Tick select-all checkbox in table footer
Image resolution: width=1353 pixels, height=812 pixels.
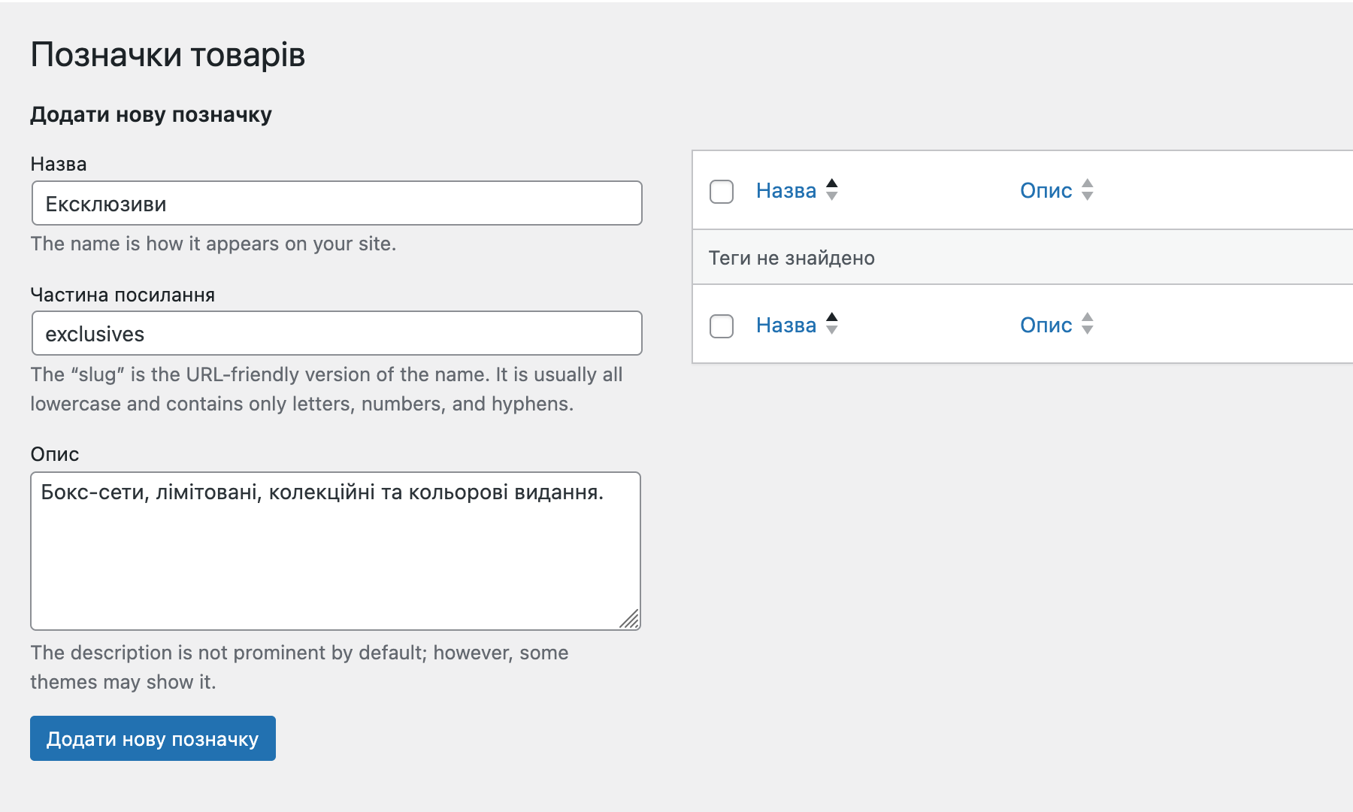coord(722,326)
